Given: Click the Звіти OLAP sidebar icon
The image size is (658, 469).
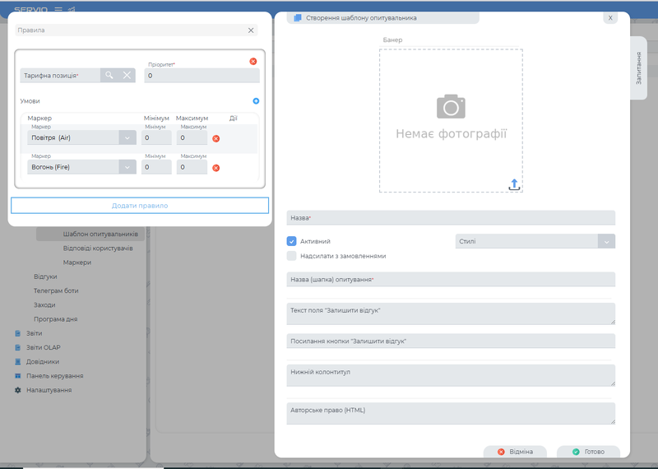Looking at the screenshot, I should pyautogui.click(x=17, y=348).
